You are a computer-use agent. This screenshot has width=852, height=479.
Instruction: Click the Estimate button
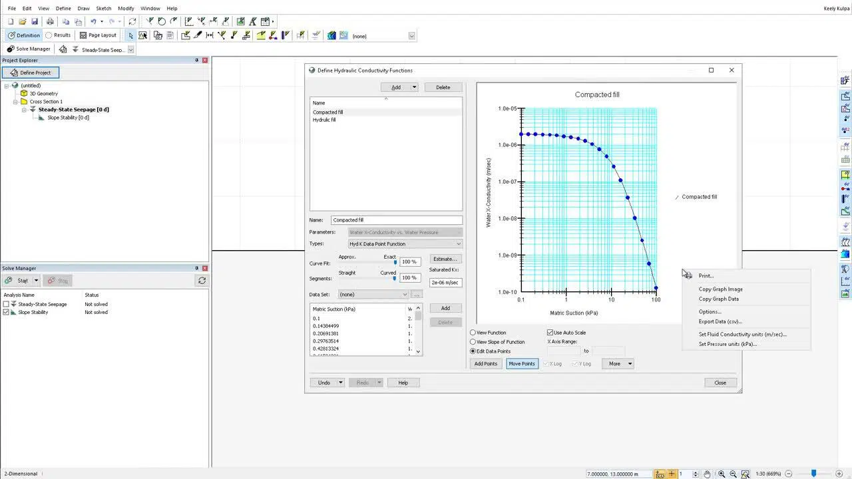pyautogui.click(x=445, y=259)
